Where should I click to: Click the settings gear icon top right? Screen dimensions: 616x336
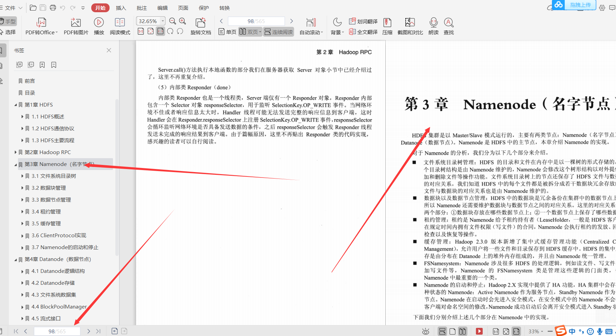pyautogui.click(x=602, y=8)
